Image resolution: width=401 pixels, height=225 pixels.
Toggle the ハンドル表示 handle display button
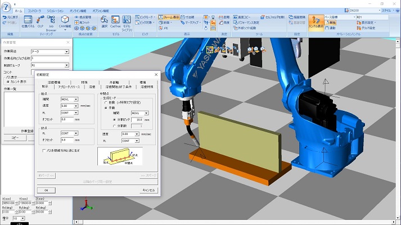[x=316, y=22]
